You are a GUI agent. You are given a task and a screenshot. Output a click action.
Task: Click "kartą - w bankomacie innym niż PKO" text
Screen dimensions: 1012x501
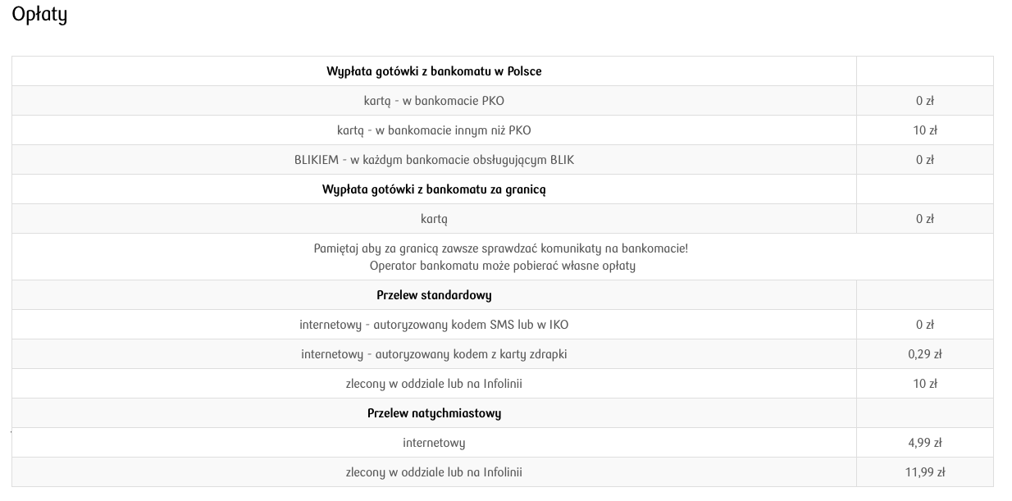(x=434, y=130)
